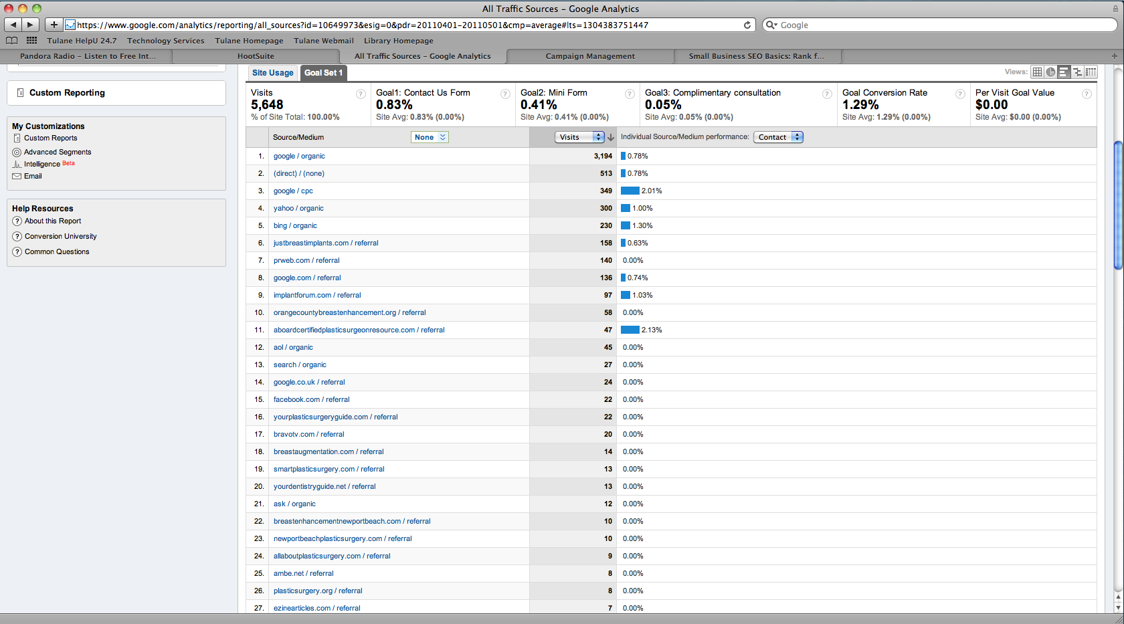Open the About this Report link
1124x624 pixels.
[x=53, y=221]
